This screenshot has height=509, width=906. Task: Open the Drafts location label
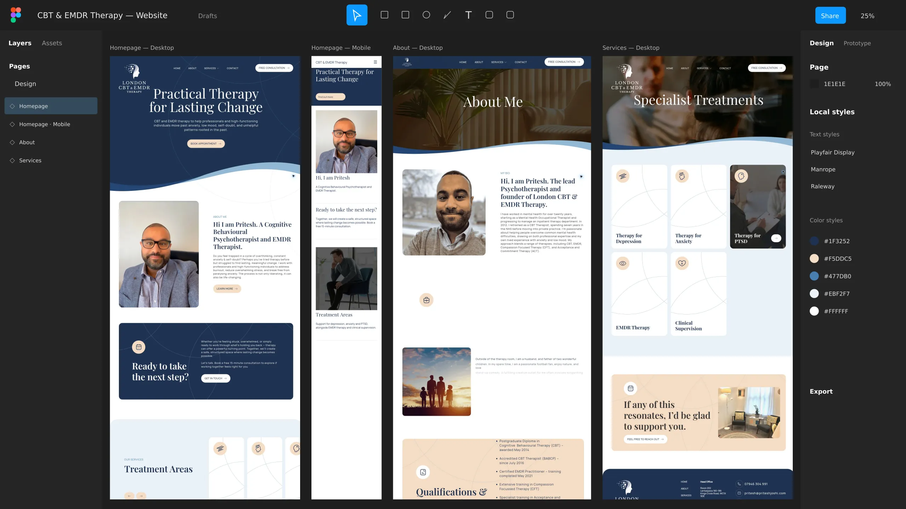207,16
